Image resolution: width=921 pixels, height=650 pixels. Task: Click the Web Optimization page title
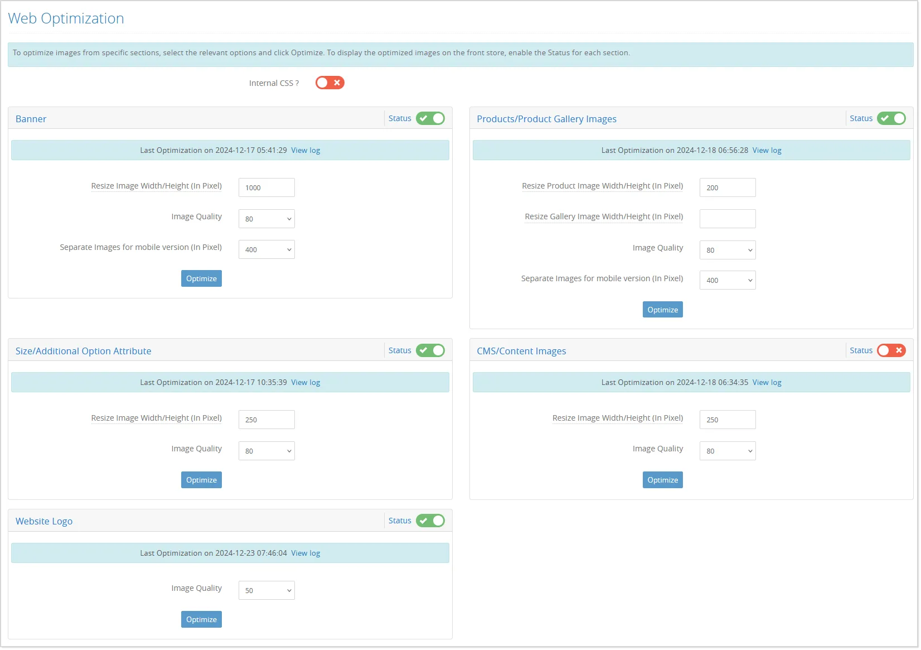point(66,18)
